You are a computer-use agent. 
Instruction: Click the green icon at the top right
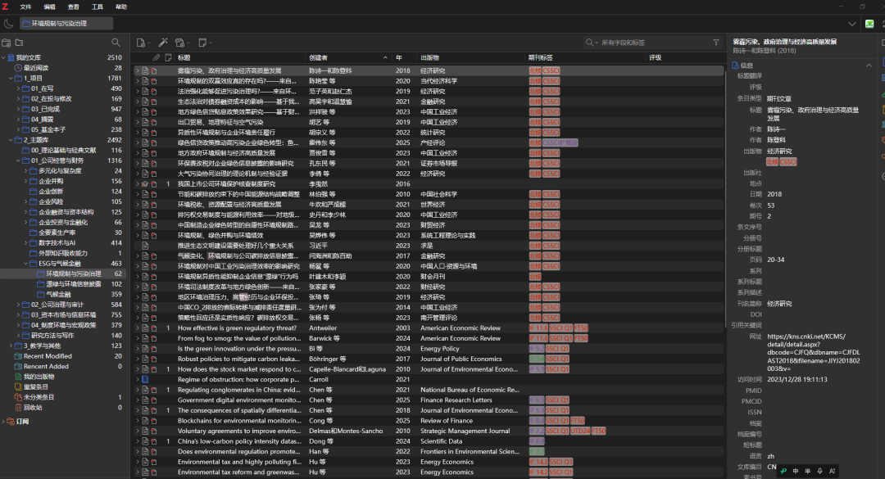pos(869,24)
